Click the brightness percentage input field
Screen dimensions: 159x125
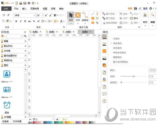tap(152, 76)
